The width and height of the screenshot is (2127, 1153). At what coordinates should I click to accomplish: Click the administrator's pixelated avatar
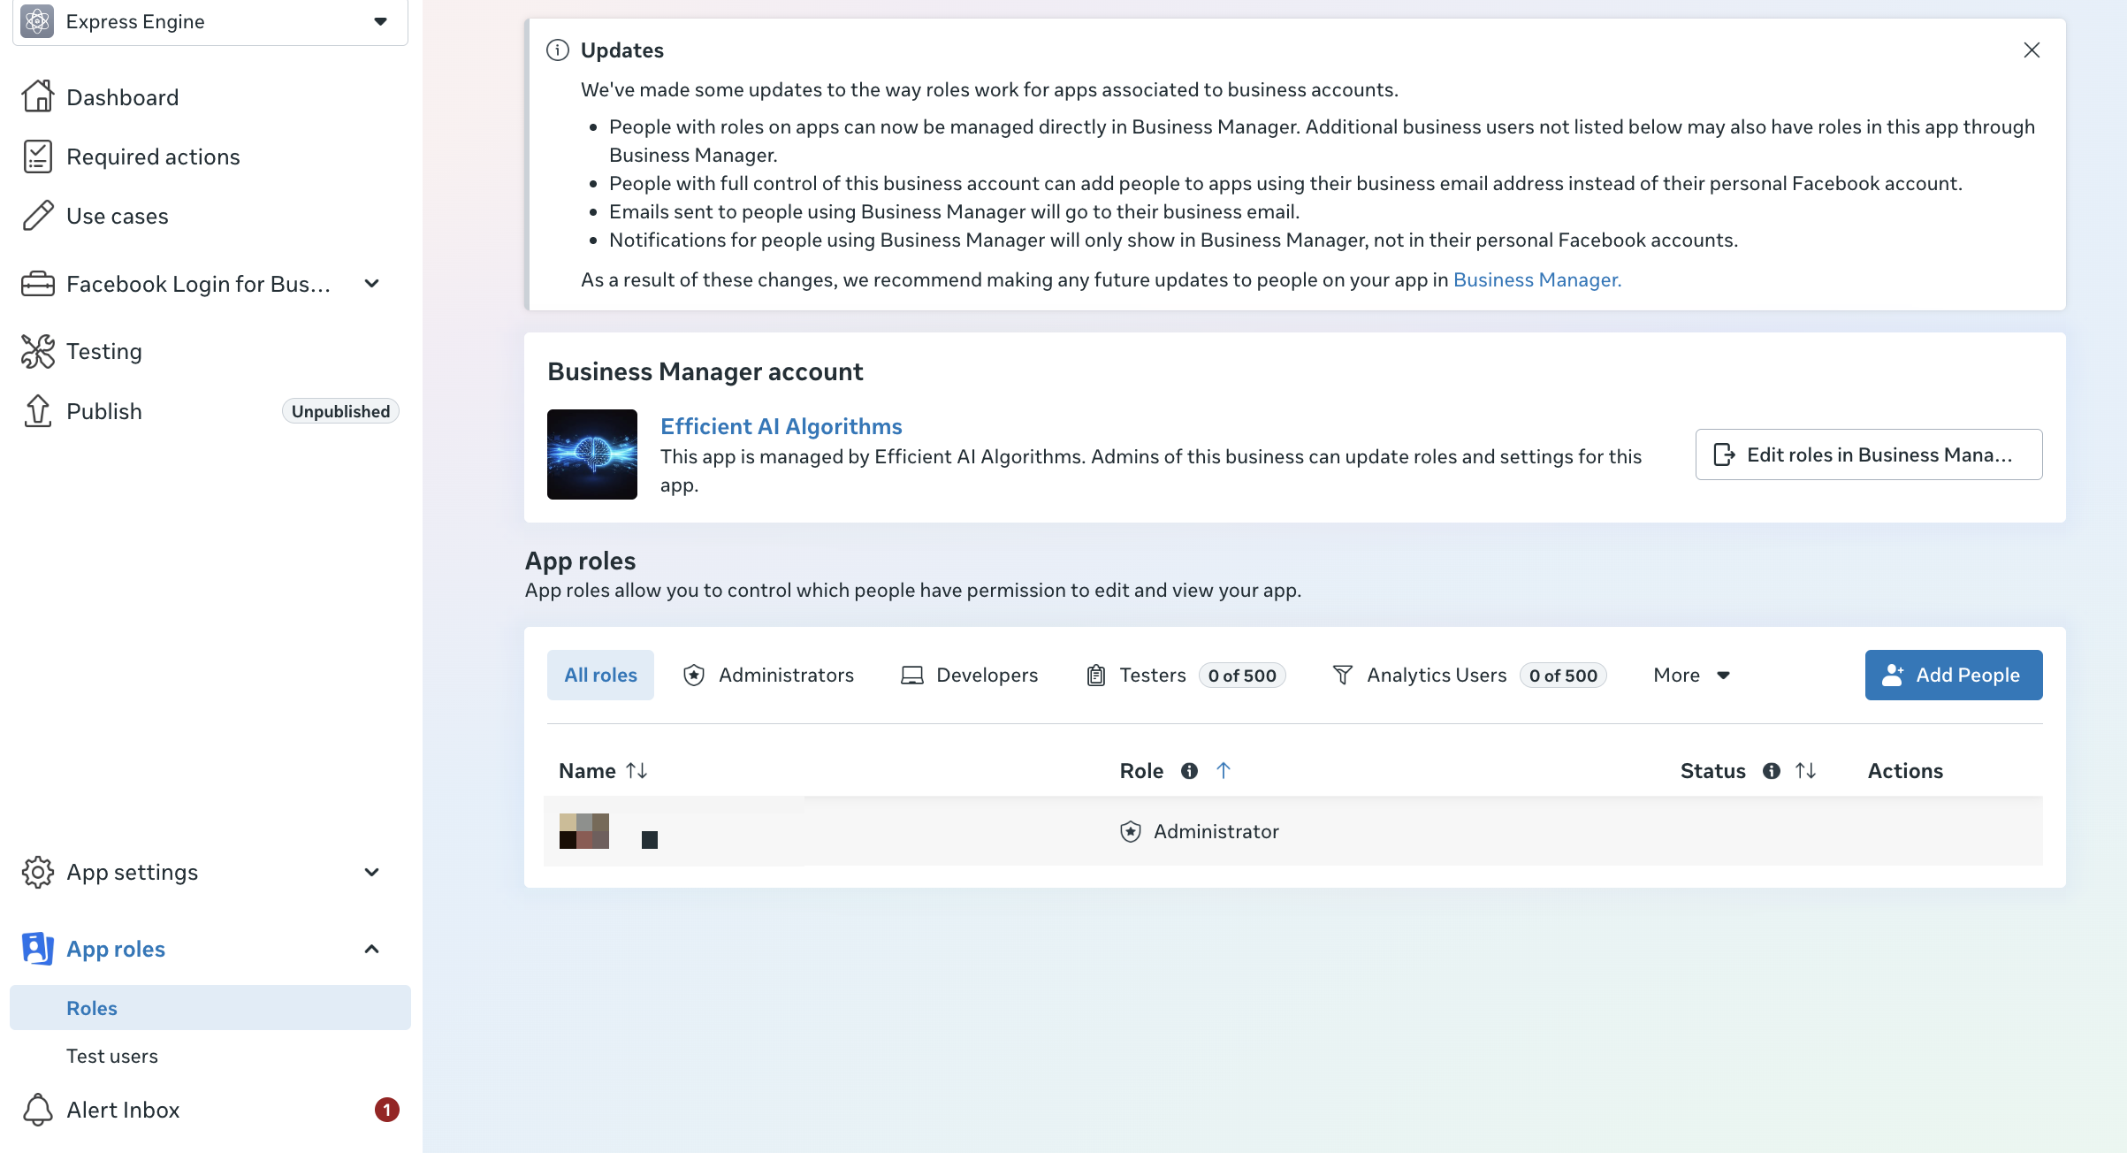point(584,831)
